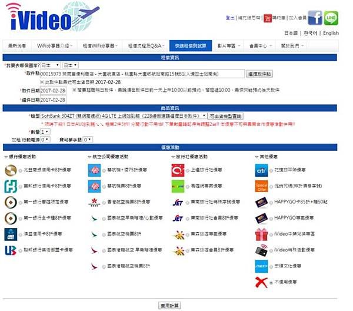The image size is (353, 311).
Task: Switch language to English
Action: point(331,33)
